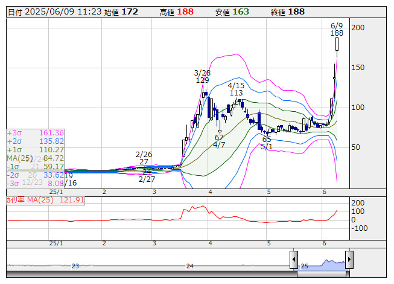The image size is (394, 284).
Task: Click the 4/15 peak label of 113
Action: 236,92
